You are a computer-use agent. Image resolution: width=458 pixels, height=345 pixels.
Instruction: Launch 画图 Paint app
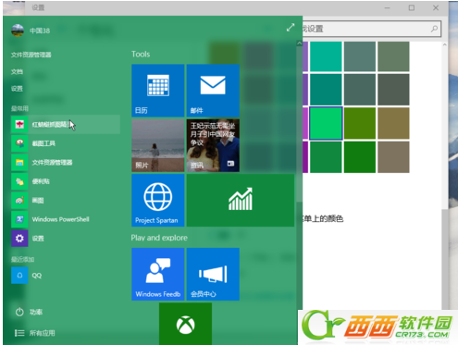pyautogui.click(x=66, y=201)
